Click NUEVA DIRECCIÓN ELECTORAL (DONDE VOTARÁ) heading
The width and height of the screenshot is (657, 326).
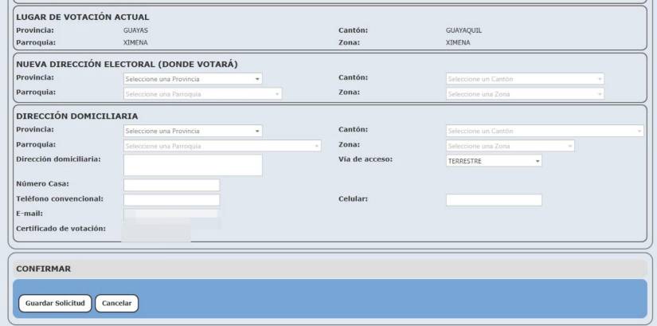tap(127, 65)
